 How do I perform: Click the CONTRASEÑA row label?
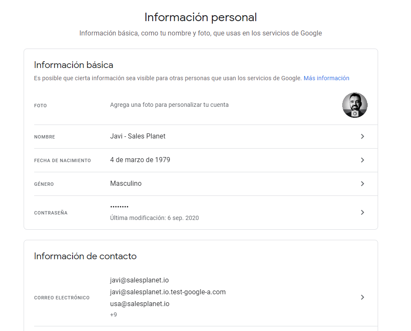pyautogui.click(x=51, y=213)
